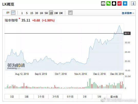This screenshot has height=104, width=138.
Task: Select the 1W interval
Action: (56, 13)
